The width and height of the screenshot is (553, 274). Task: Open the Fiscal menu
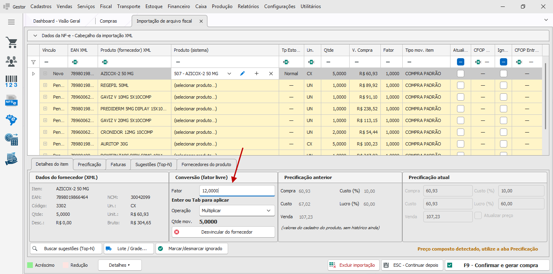106,6
